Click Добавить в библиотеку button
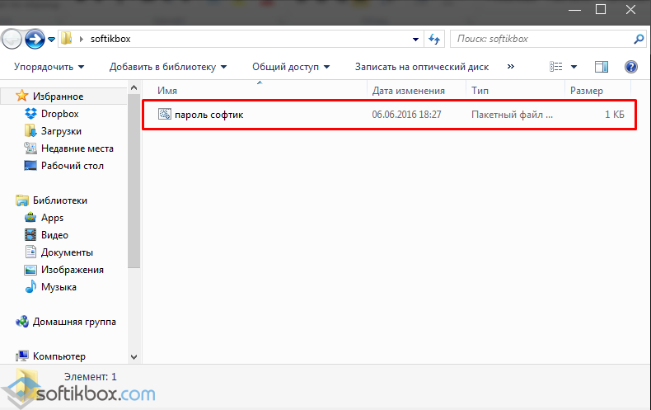 pyautogui.click(x=168, y=67)
